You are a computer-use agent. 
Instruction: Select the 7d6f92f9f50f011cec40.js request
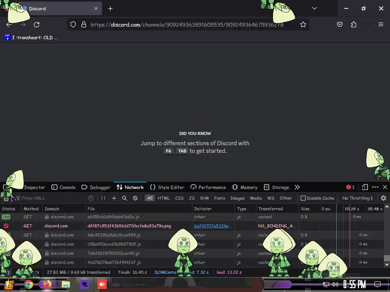point(192,253)
